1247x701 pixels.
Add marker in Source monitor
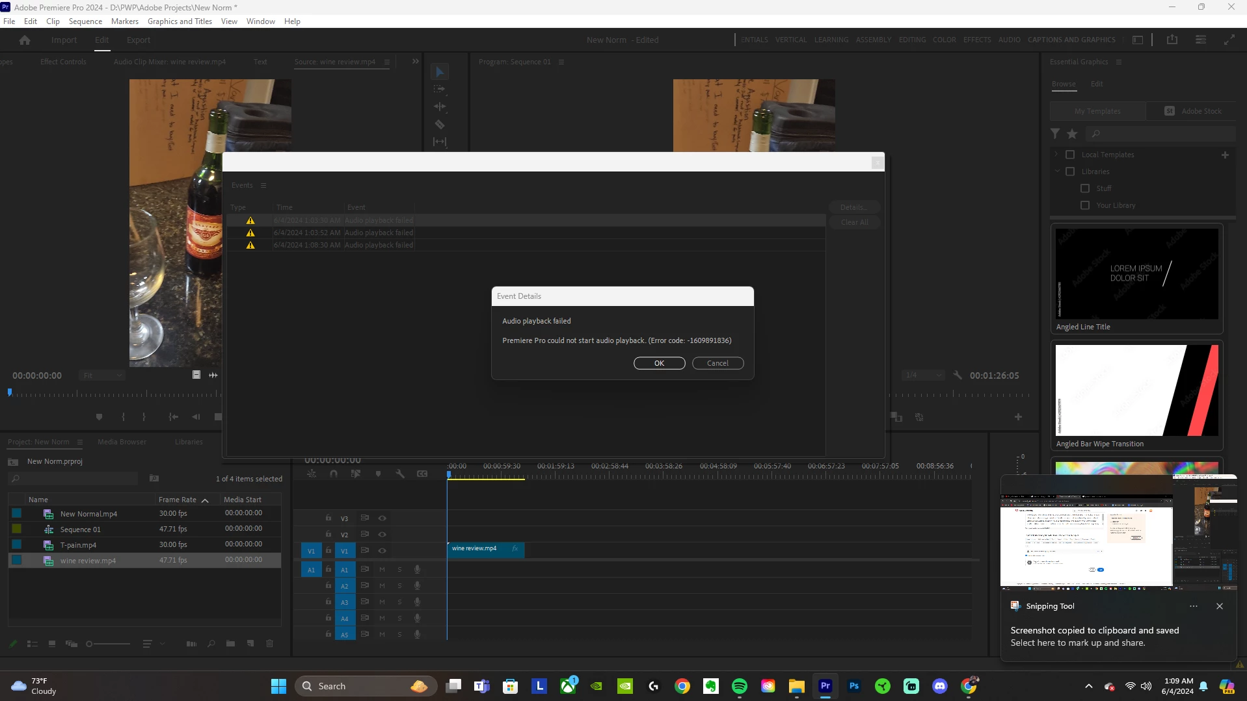point(99,417)
